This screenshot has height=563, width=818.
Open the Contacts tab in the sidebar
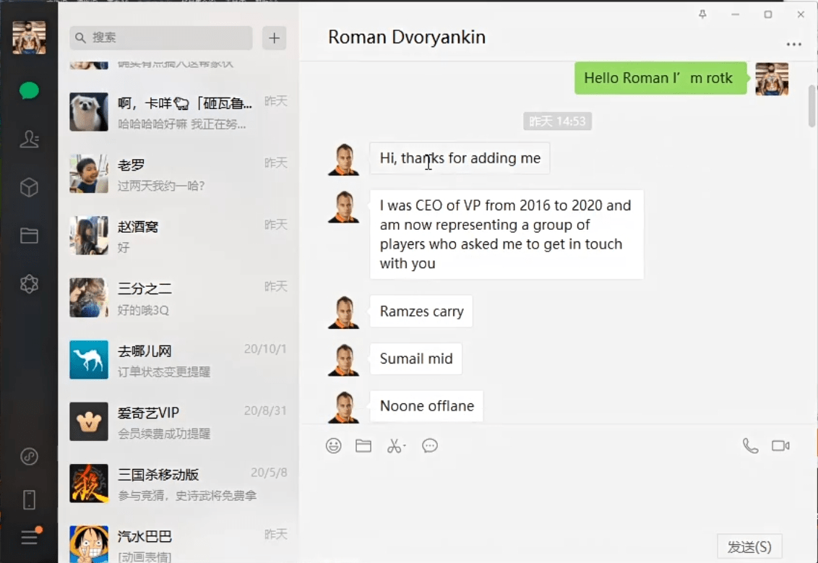(x=29, y=139)
